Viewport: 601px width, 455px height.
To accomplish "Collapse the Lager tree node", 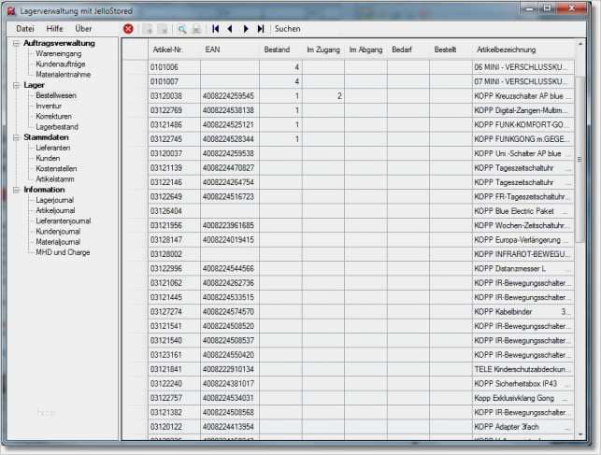I will (x=16, y=85).
